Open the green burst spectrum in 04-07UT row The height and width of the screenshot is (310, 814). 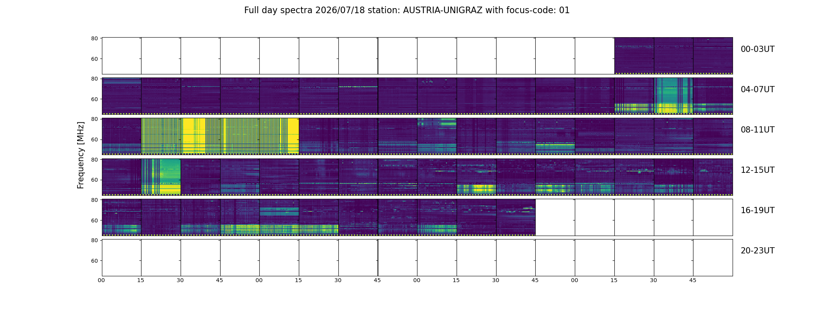pos(673,96)
